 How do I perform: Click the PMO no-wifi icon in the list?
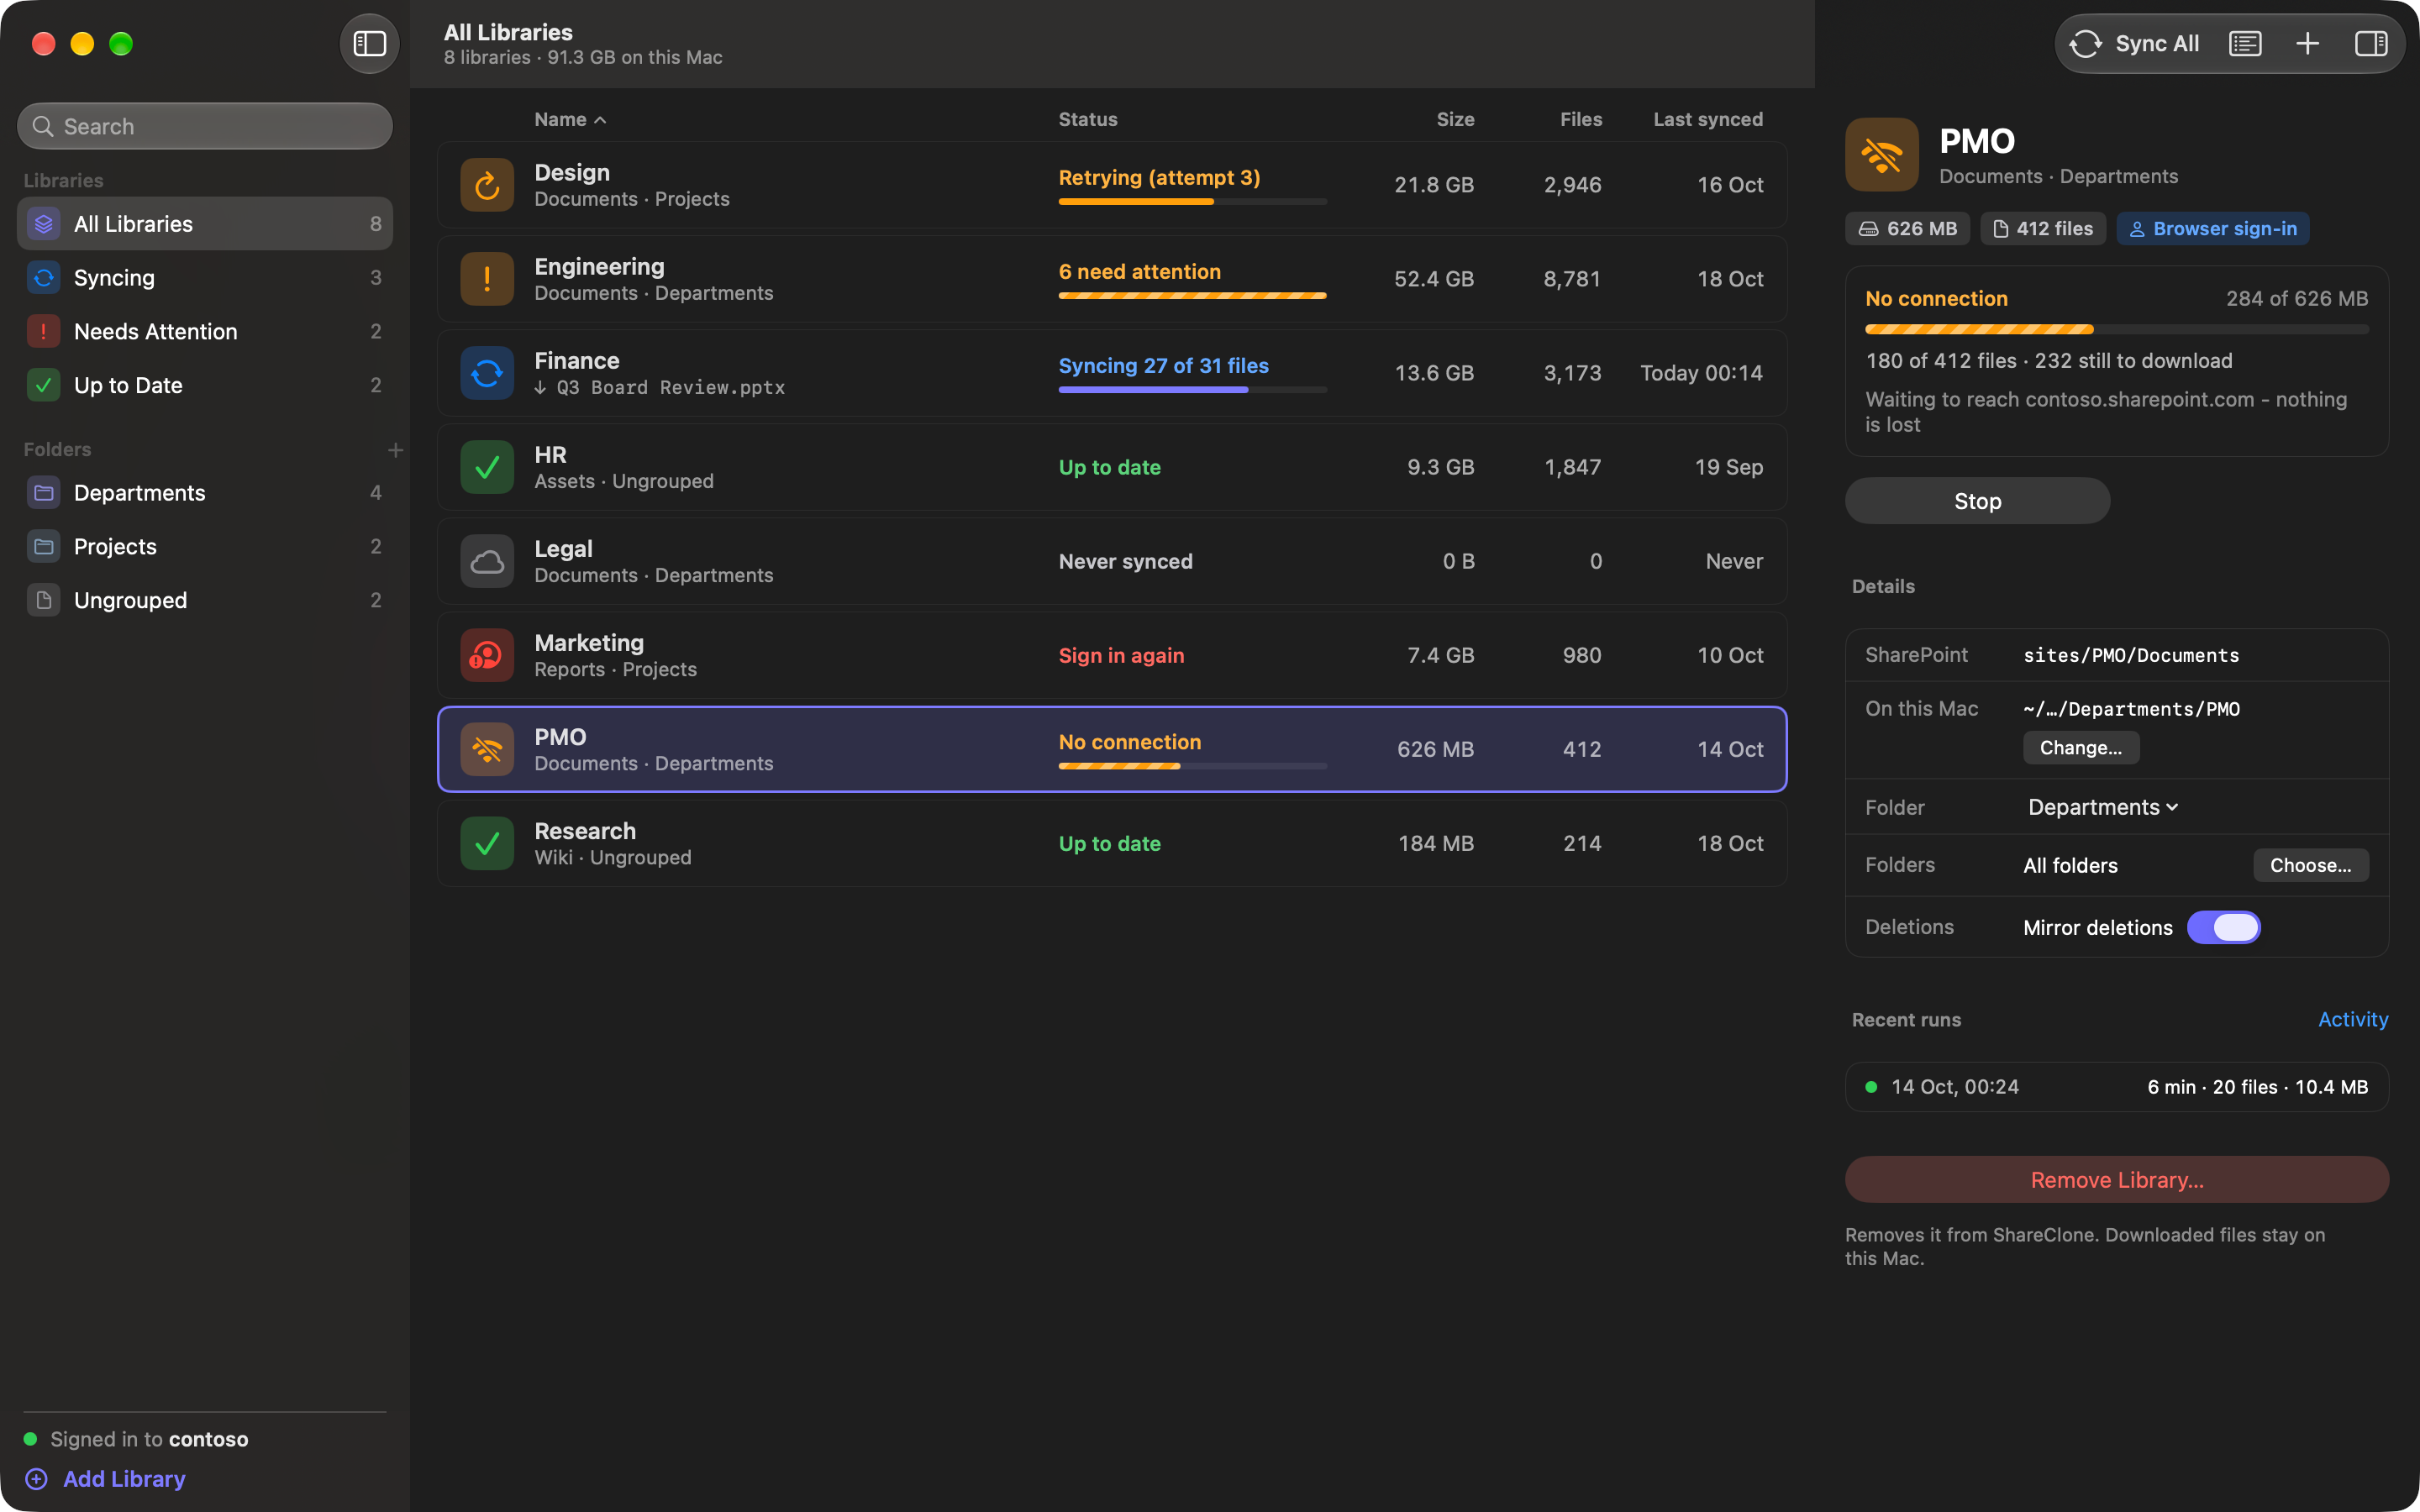tap(487, 749)
